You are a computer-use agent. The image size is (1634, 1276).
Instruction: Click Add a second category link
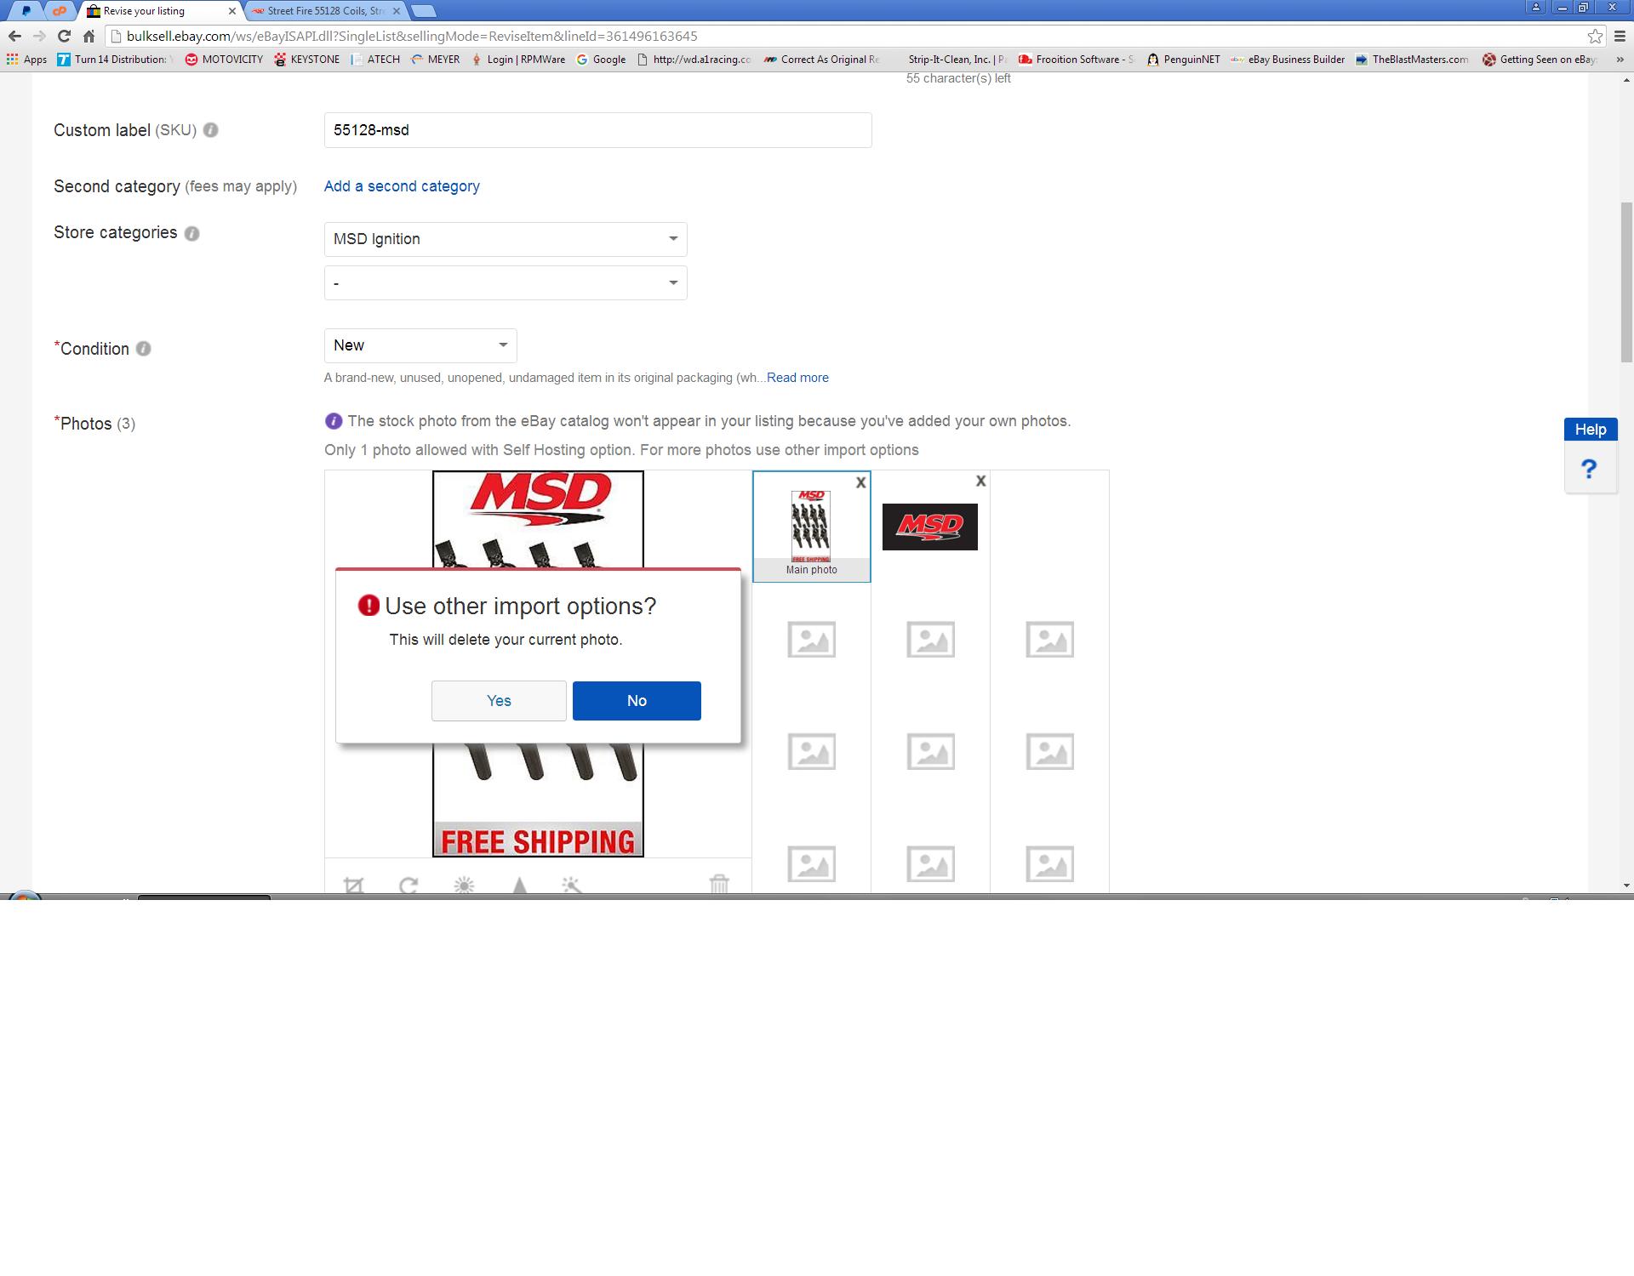click(402, 186)
